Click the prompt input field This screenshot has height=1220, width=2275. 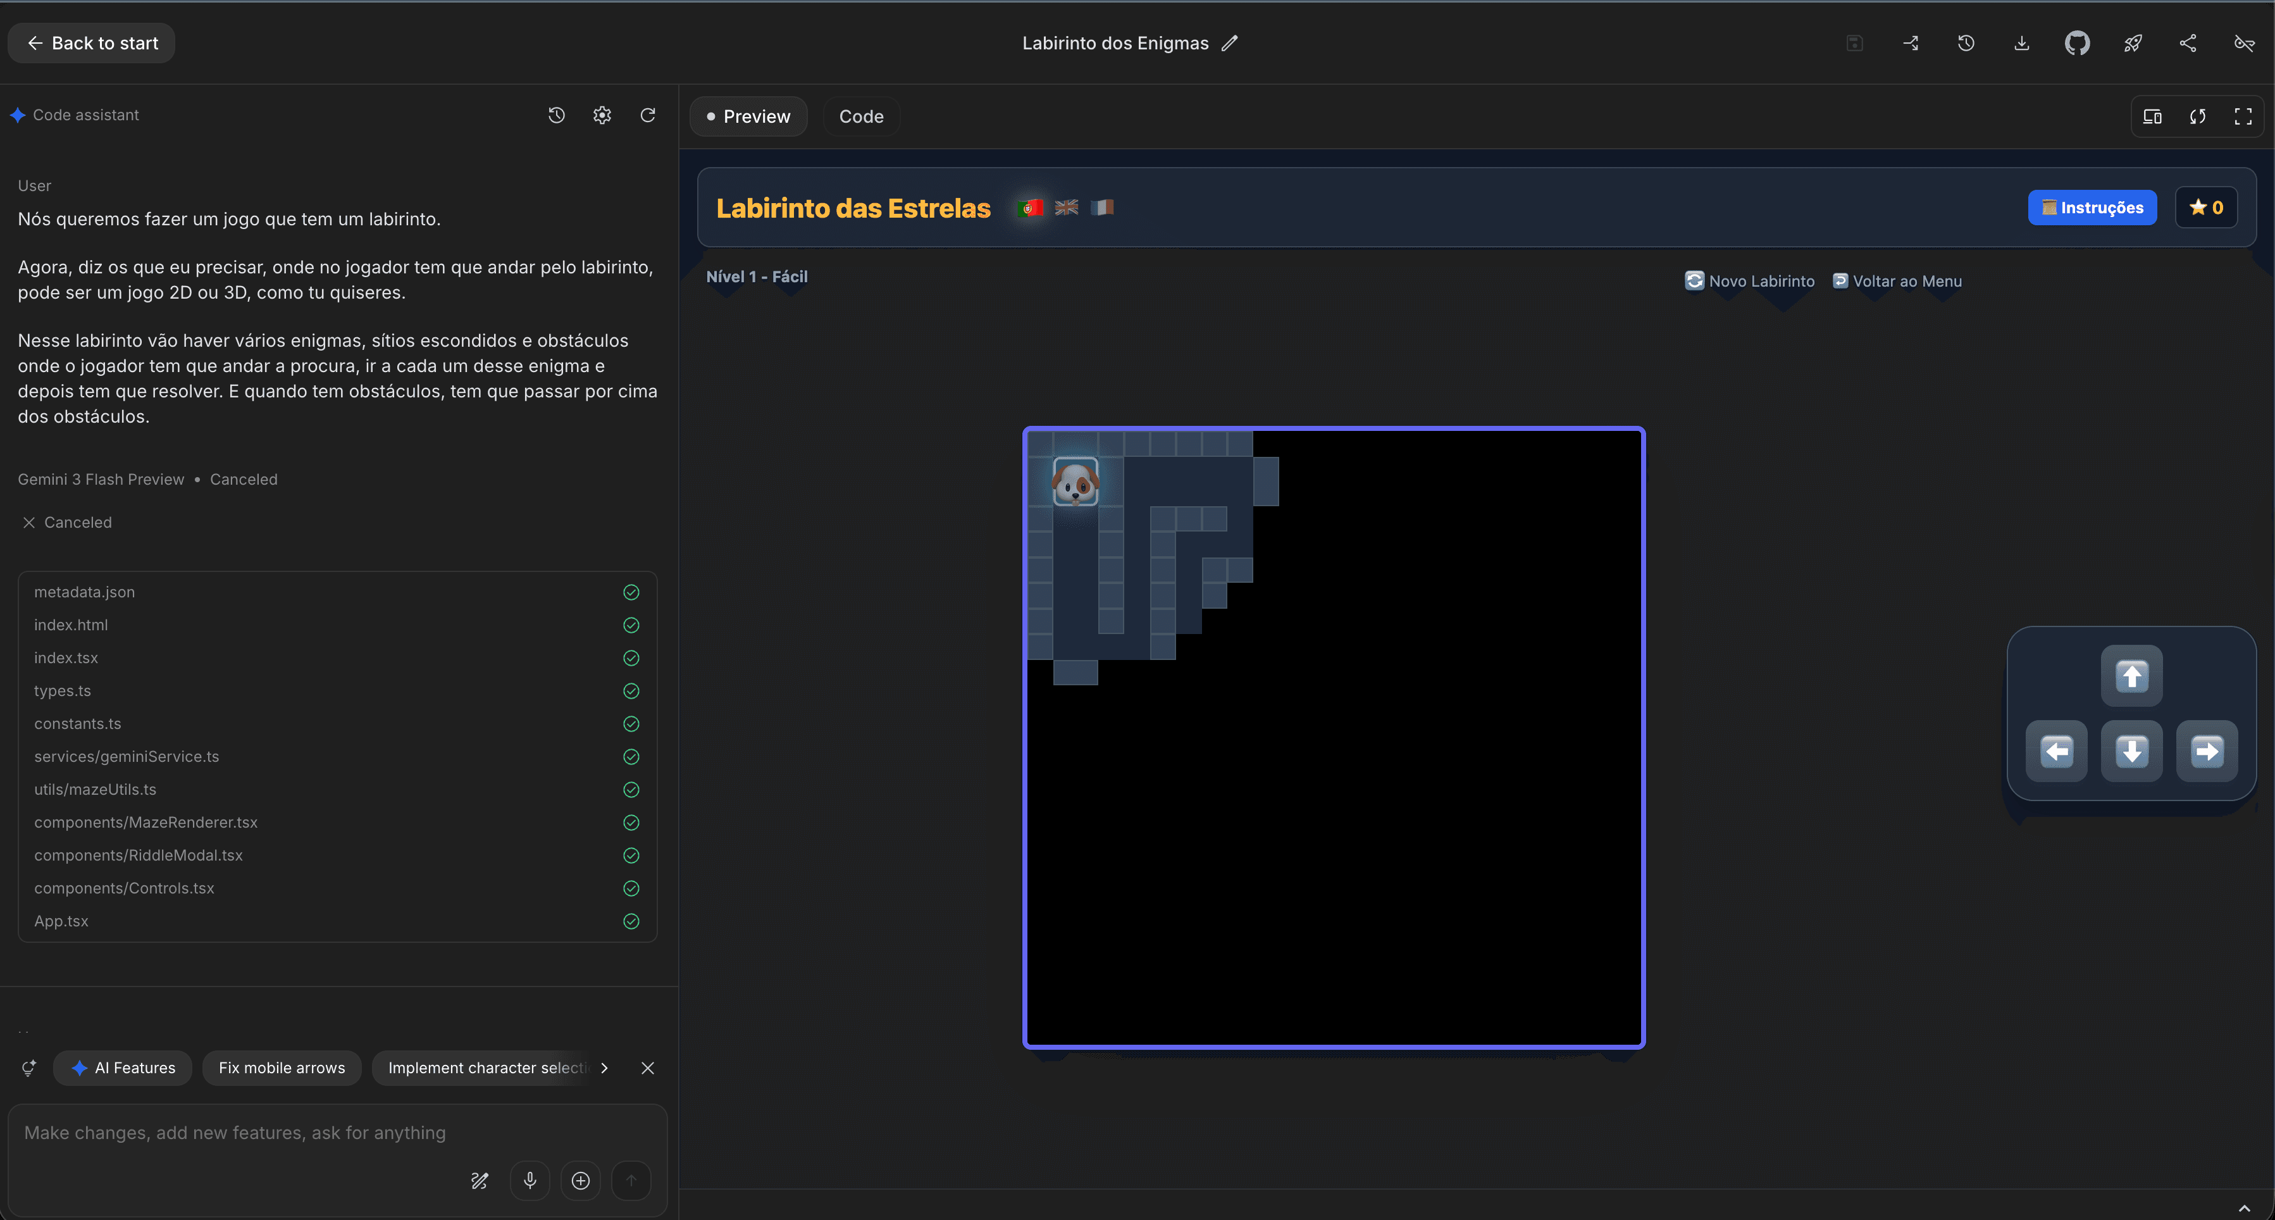(x=337, y=1133)
